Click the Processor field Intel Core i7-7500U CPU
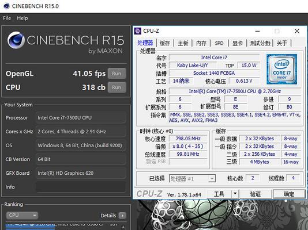Image resolution: width=308 pixels, height=230 pixels. pos(81,118)
